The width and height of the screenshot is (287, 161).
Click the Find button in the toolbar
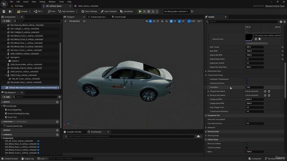click(x=52, y=12)
